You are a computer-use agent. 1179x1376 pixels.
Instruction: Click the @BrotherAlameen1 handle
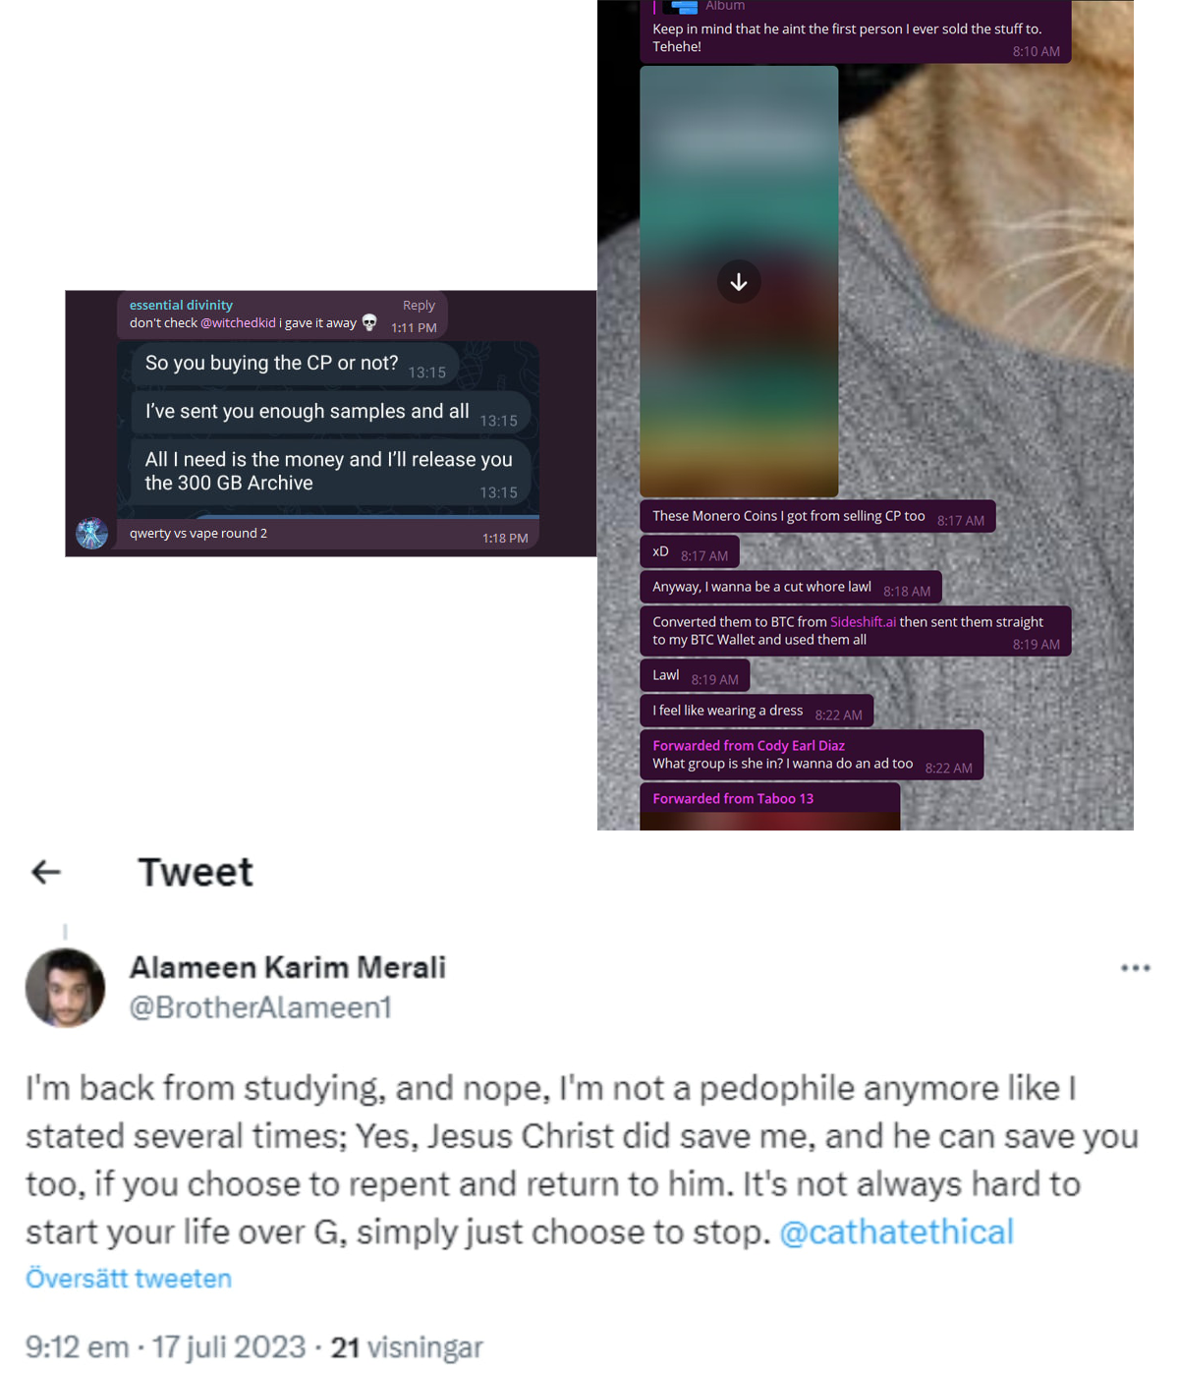(260, 1007)
